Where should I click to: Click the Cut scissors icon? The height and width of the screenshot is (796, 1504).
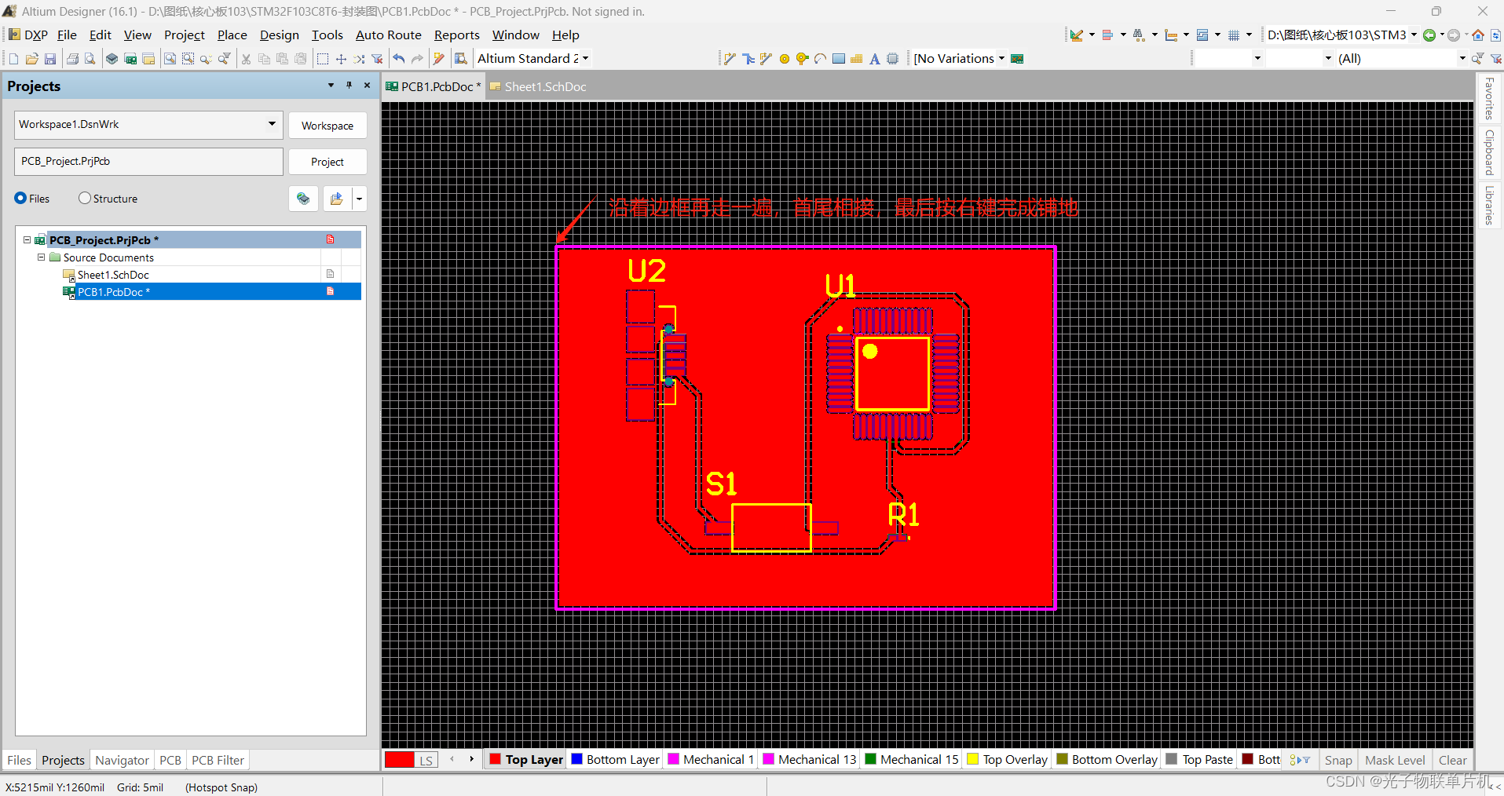(246, 59)
